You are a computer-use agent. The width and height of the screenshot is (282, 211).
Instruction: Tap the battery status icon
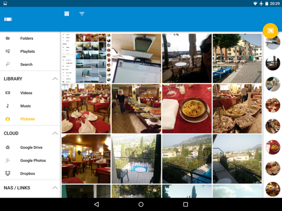click(267, 3)
